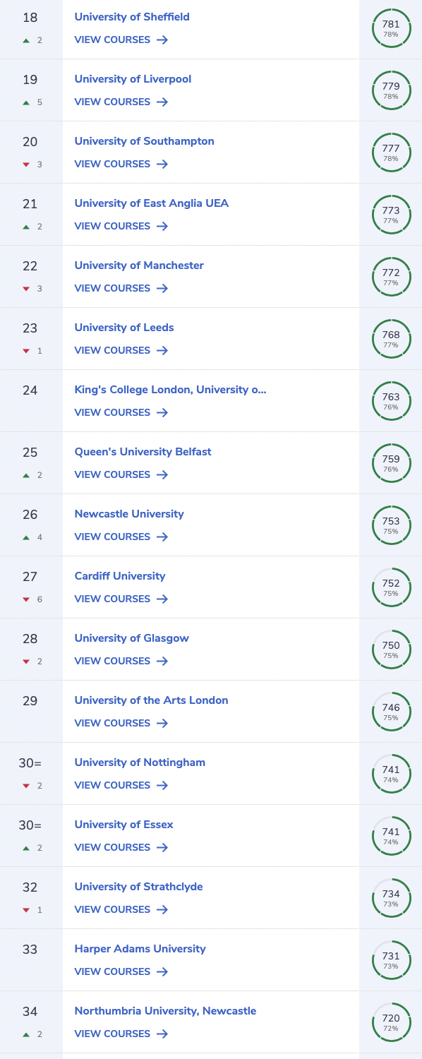Click the green up arrow under rank 21

click(26, 227)
